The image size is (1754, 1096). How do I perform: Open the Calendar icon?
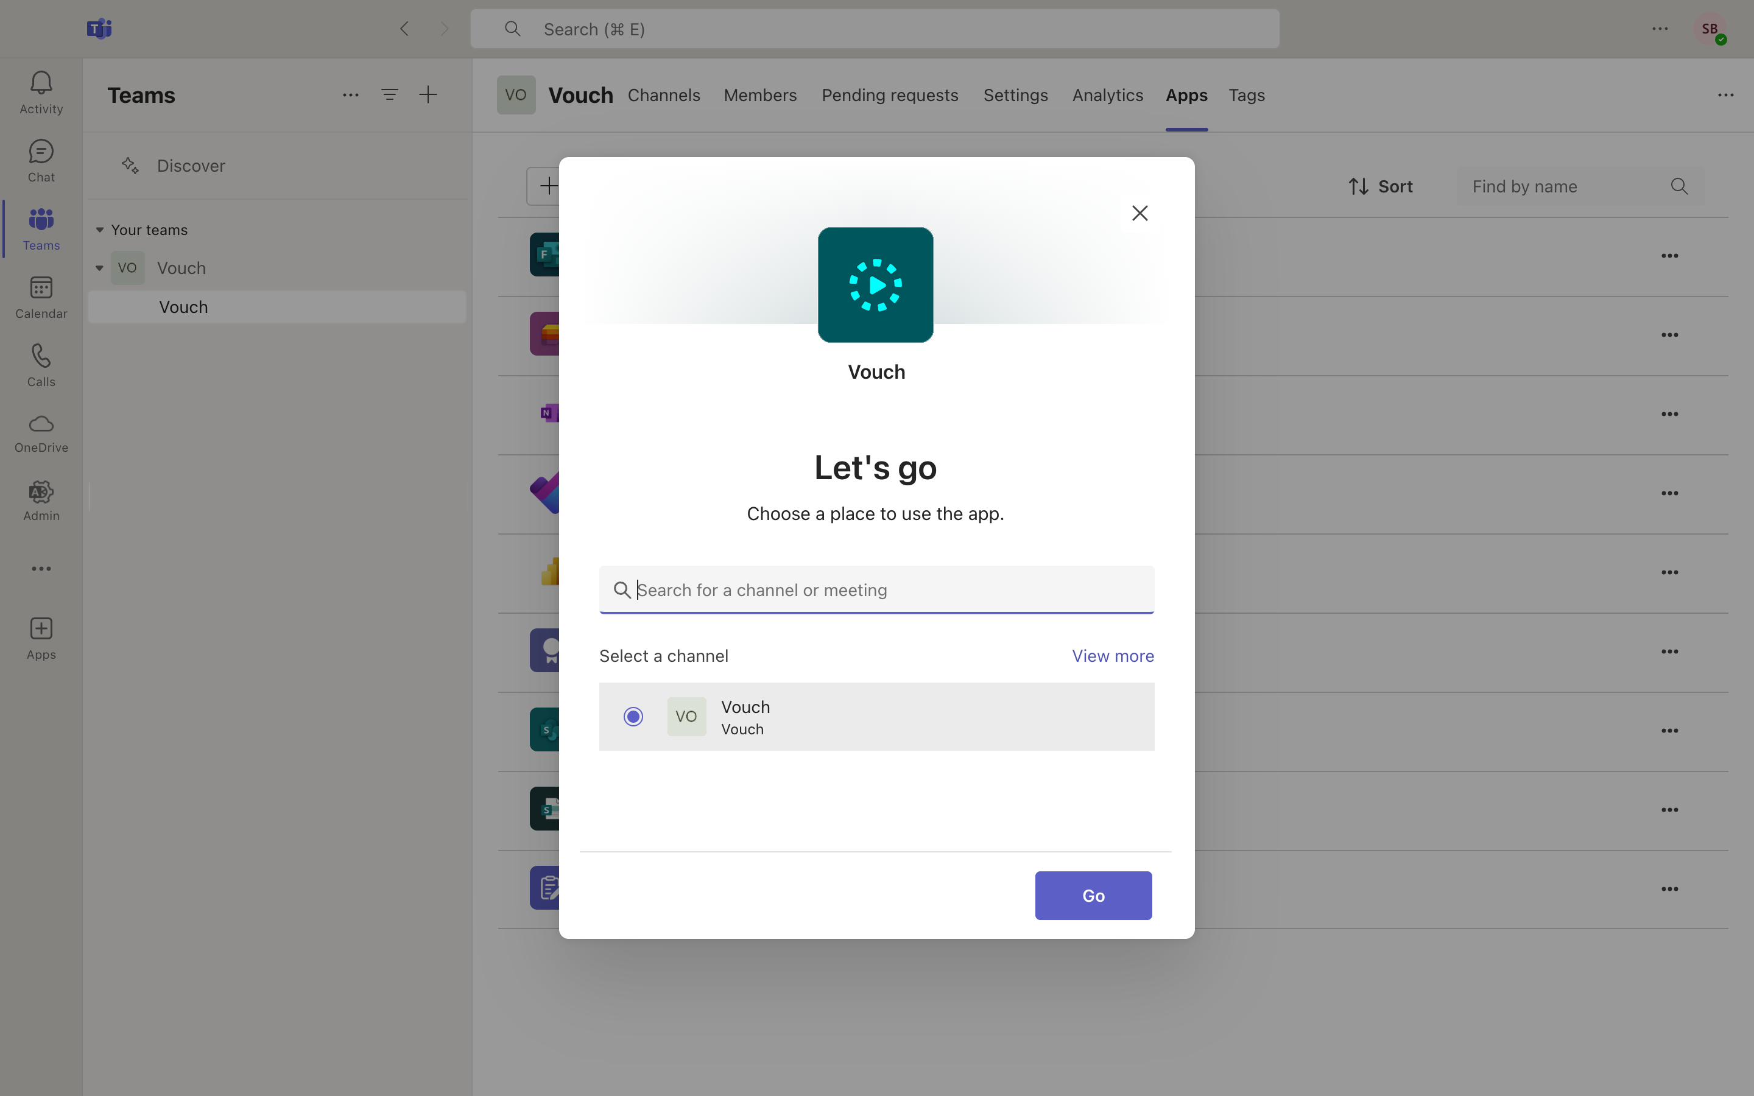click(41, 297)
